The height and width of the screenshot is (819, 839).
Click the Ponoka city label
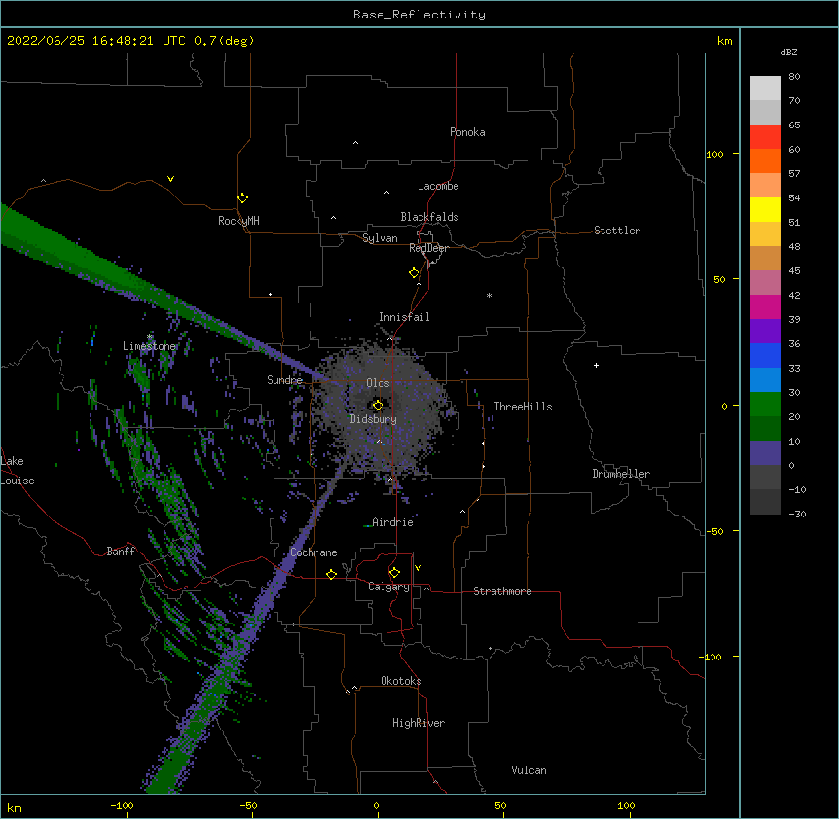click(x=467, y=132)
